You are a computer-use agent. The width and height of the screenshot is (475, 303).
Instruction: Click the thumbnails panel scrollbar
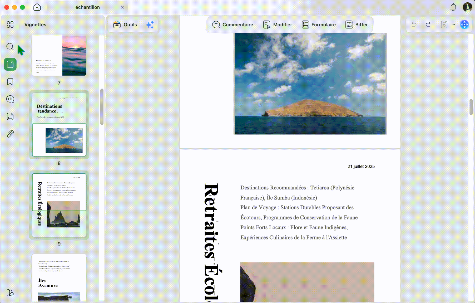point(102,107)
